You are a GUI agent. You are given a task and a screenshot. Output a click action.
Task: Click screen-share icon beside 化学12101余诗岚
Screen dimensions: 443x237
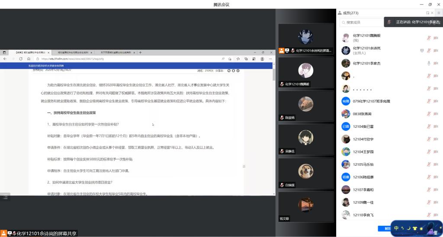422,51
